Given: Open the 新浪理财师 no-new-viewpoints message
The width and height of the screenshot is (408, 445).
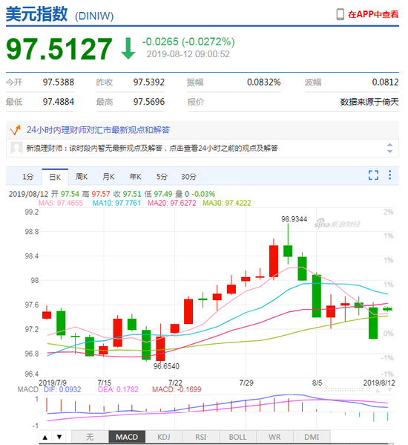Looking at the screenshot, I should point(152,148).
